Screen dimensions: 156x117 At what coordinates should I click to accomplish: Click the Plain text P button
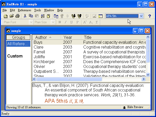click(78, 22)
